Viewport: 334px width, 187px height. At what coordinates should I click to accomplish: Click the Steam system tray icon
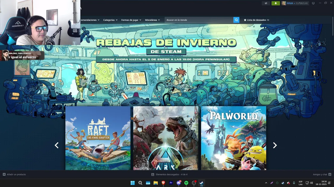point(283,183)
